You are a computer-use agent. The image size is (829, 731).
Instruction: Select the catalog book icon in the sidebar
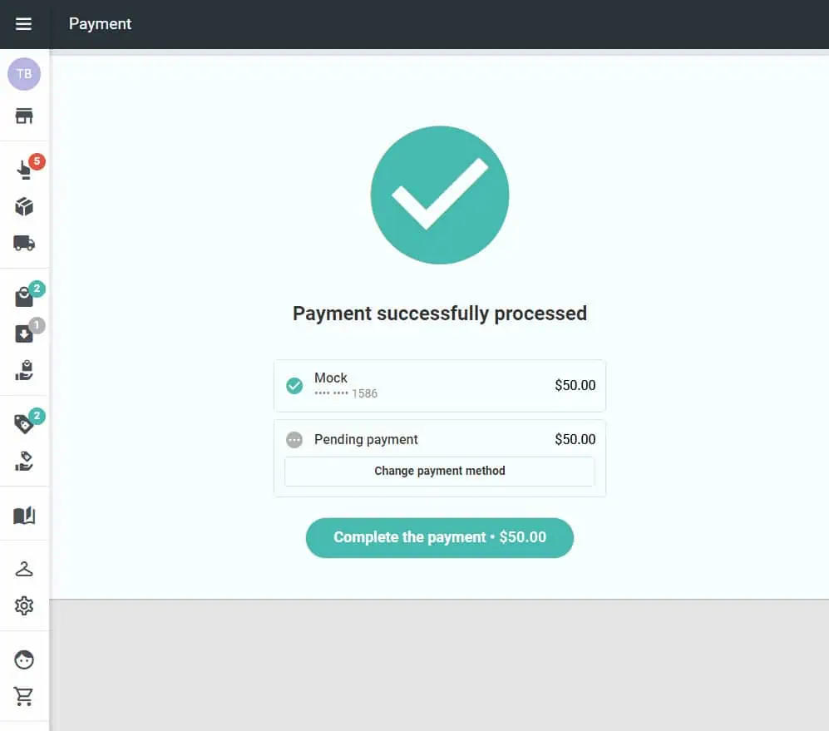[x=24, y=514]
